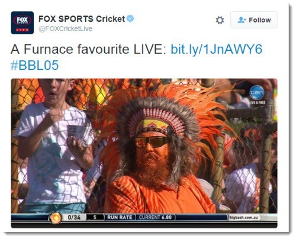The width and height of the screenshot is (296, 239).
Task: Follow the FOX SPORTS Cricket account
Action: (254, 20)
